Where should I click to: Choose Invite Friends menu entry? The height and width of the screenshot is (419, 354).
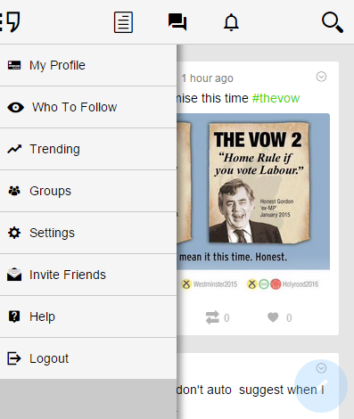(x=88, y=275)
